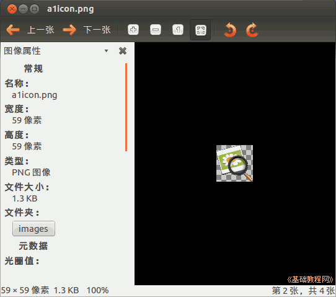Rotate image clockwise

[x=252, y=30]
